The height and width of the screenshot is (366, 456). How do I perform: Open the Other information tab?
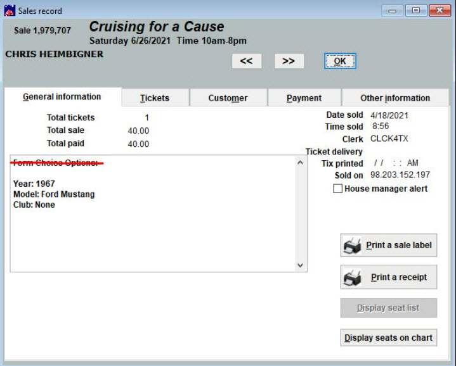click(x=395, y=98)
